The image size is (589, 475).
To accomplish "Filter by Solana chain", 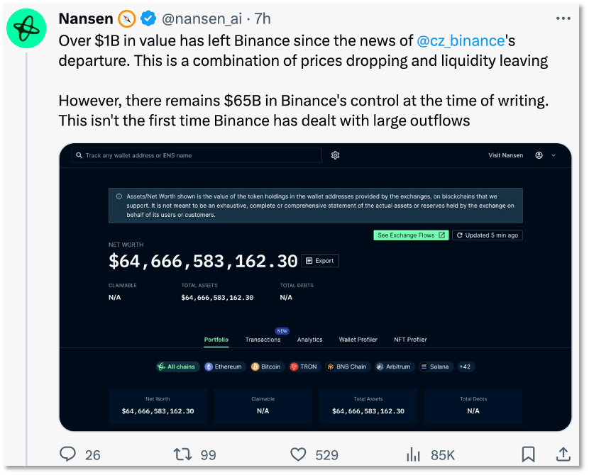I will (435, 367).
